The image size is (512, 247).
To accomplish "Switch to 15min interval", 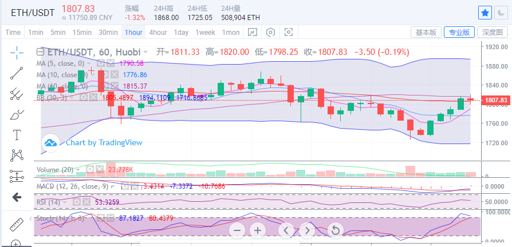I will pyautogui.click(x=82, y=32).
